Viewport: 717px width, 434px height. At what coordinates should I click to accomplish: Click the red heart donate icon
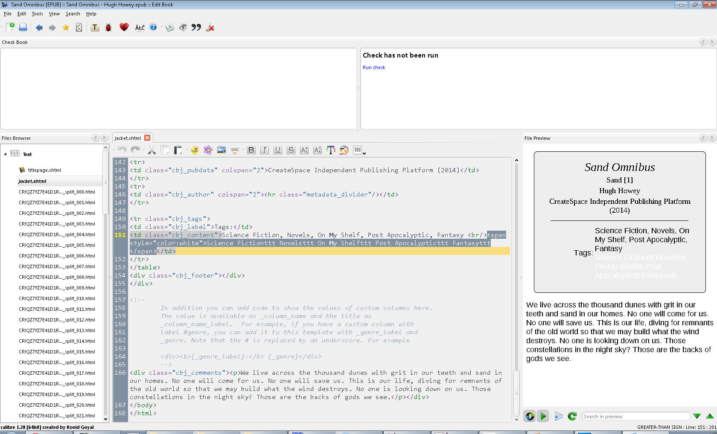(x=124, y=27)
